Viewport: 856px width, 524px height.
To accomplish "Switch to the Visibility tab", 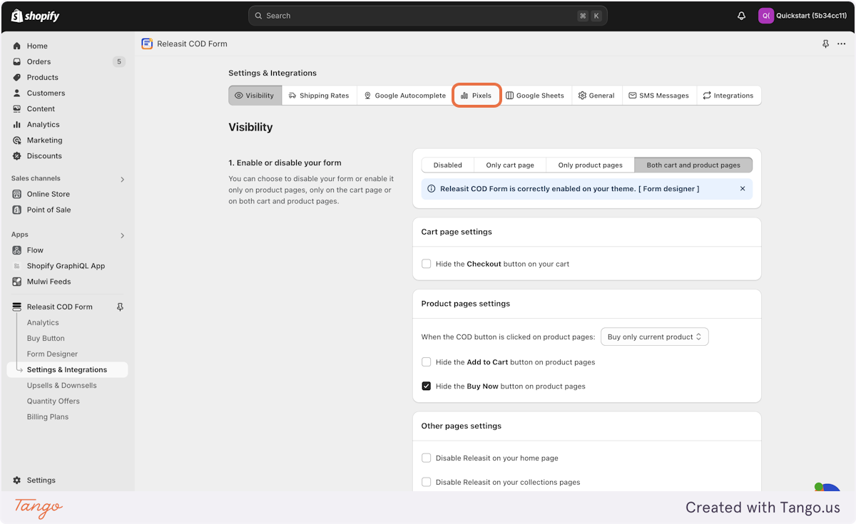I will [255, 96].
